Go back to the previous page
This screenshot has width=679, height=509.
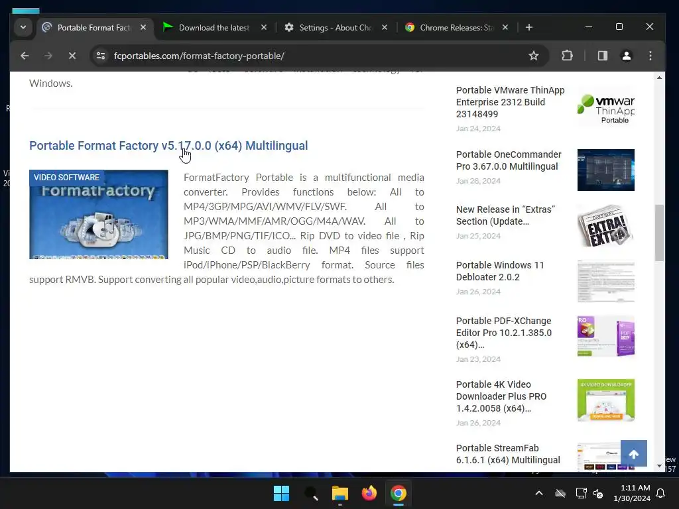pos(25,56)
